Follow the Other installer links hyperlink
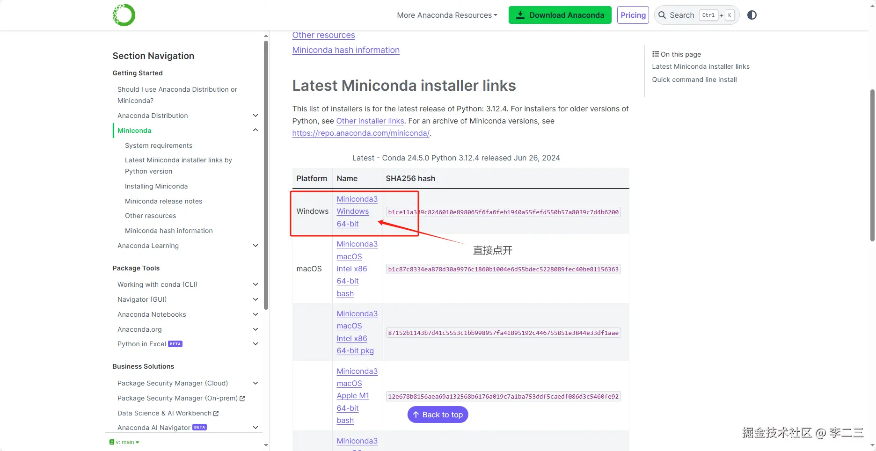This screenshot has height=451, width=876. (x=370, y=121)
